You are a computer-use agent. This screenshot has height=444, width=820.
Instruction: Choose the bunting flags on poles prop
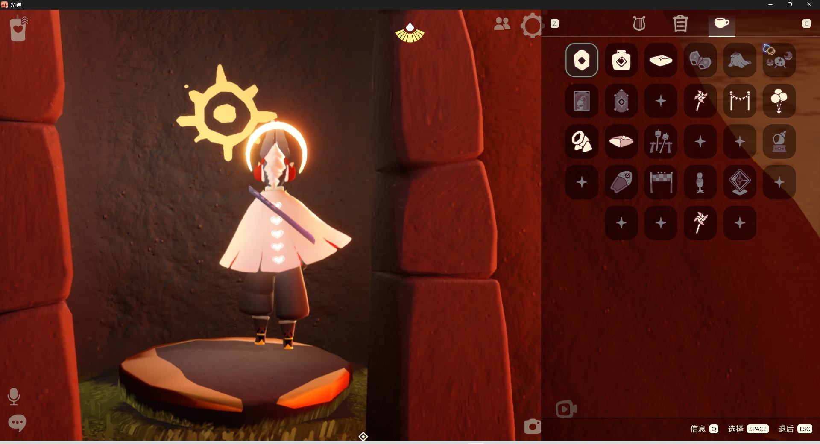[x=740, y=101]
